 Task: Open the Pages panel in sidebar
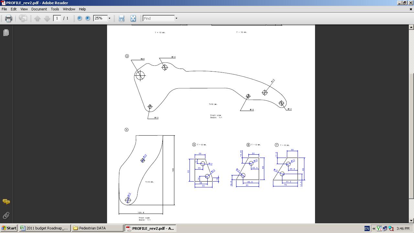click(6, 33)
